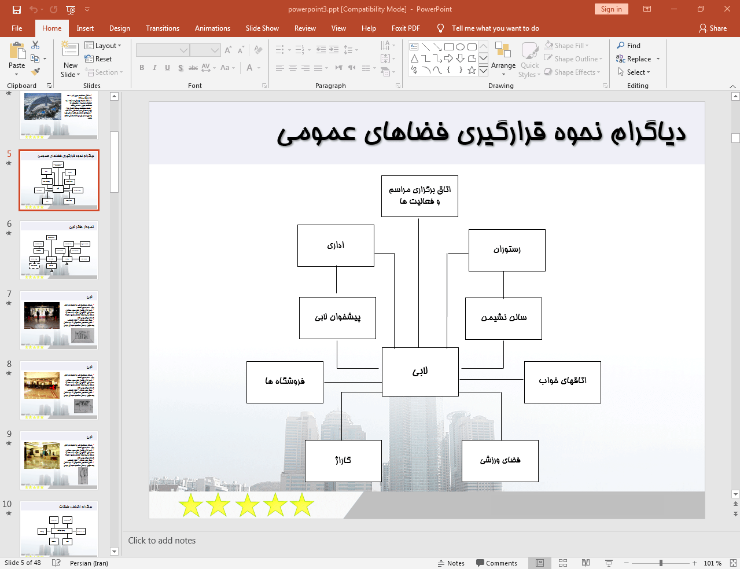
Task: Open Comments pane from status bar
Action: click(x=496, y=563)
